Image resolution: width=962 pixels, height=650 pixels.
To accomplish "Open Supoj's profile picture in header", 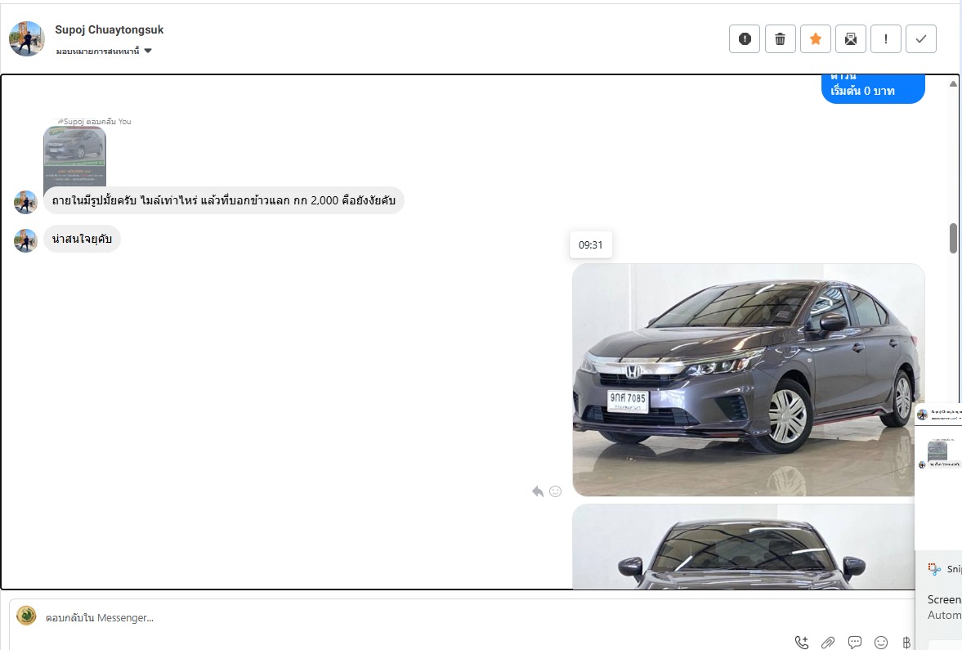I will (x=26, y=38).
